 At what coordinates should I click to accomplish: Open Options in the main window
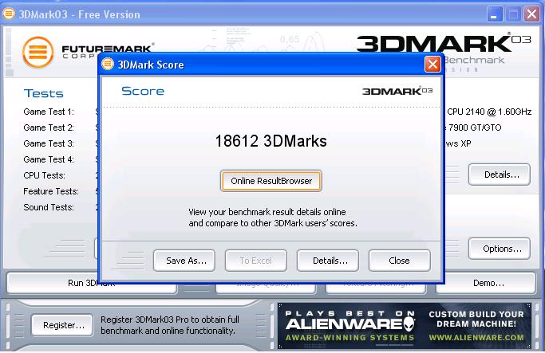click(x=500, y=249)
